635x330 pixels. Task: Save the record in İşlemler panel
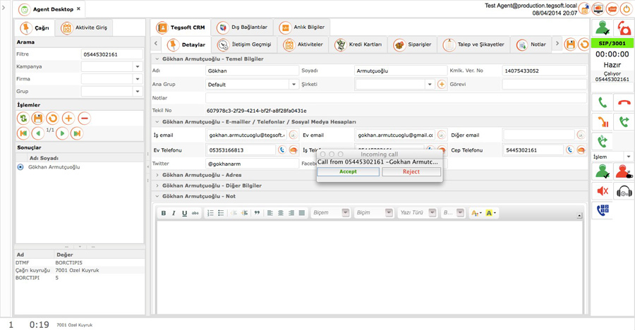(x=37, y=118)
